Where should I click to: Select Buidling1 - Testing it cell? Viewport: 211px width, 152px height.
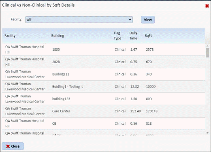click(68, 87)
